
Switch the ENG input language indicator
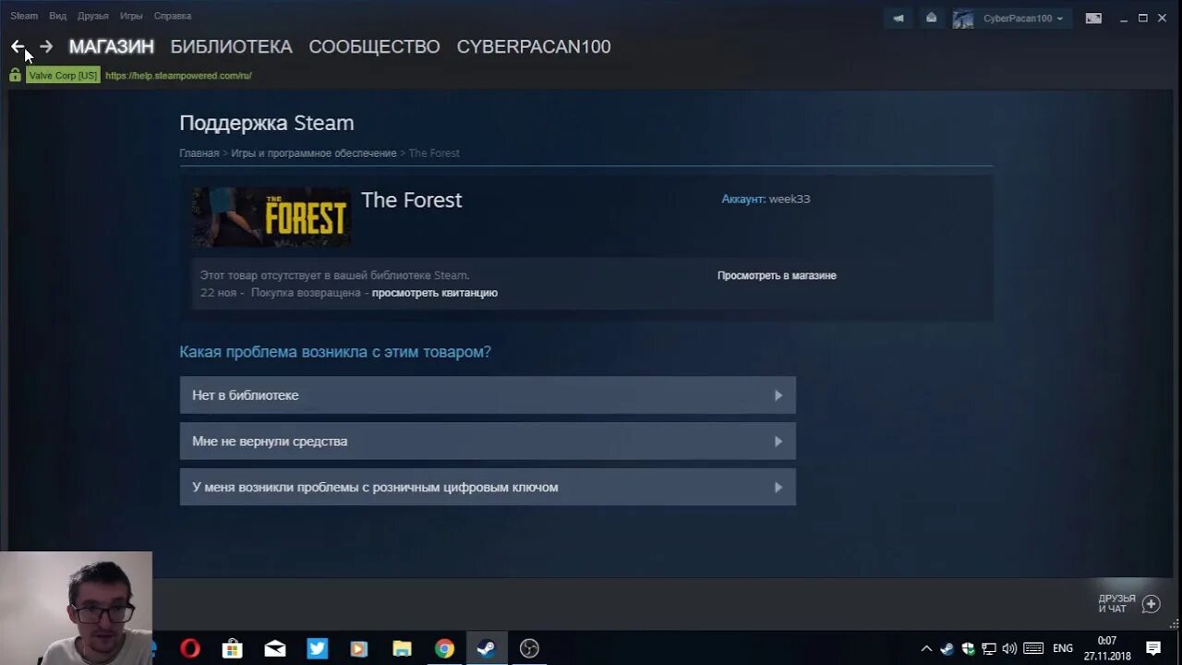click(1063, 648)
